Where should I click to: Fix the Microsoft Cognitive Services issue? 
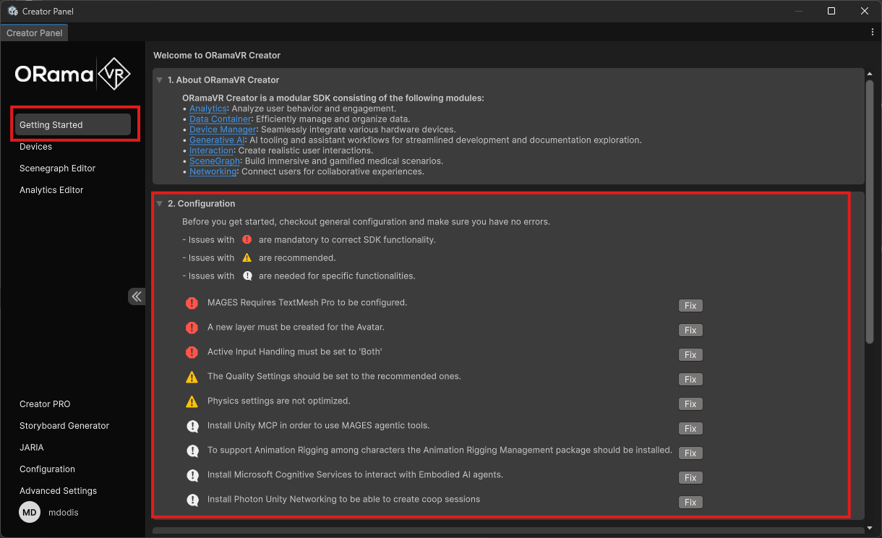click(x=690, y=478)
